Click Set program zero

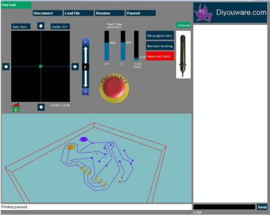(160, 35)
